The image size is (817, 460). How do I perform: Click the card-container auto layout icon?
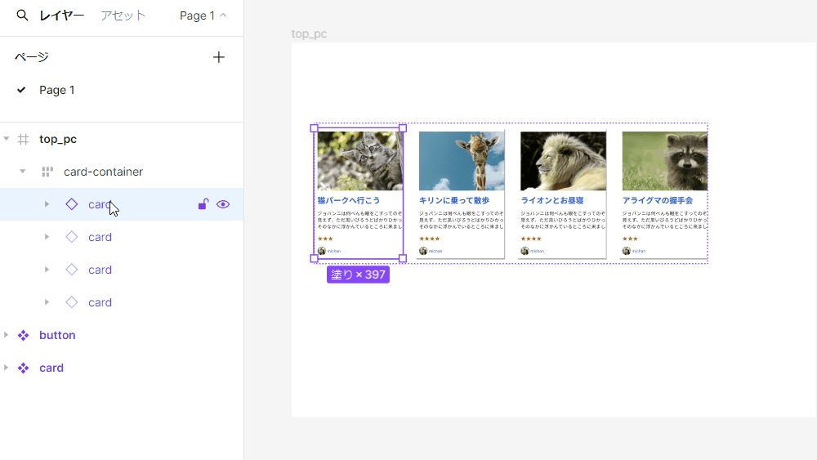pos(47,172)
